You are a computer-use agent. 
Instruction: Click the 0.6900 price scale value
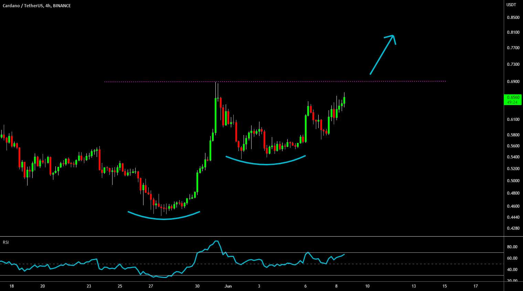513,82
